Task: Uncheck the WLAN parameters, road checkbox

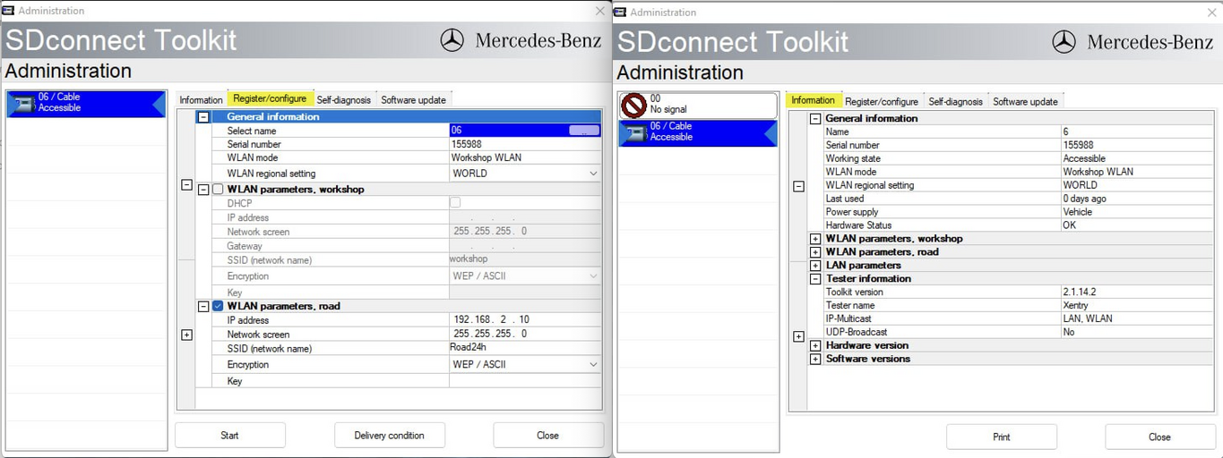Action: (x=218, y=306)
